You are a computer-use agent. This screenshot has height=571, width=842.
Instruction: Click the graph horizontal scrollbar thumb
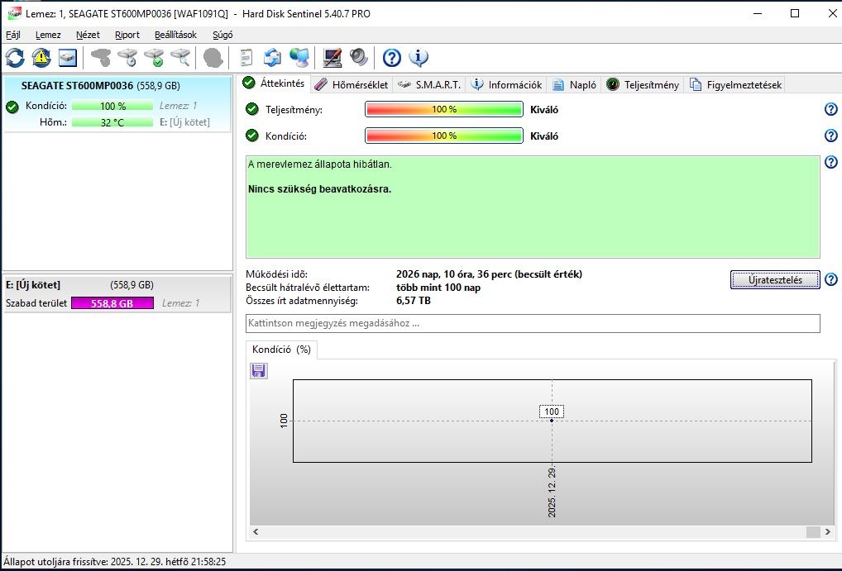click(x=813, y=532)
